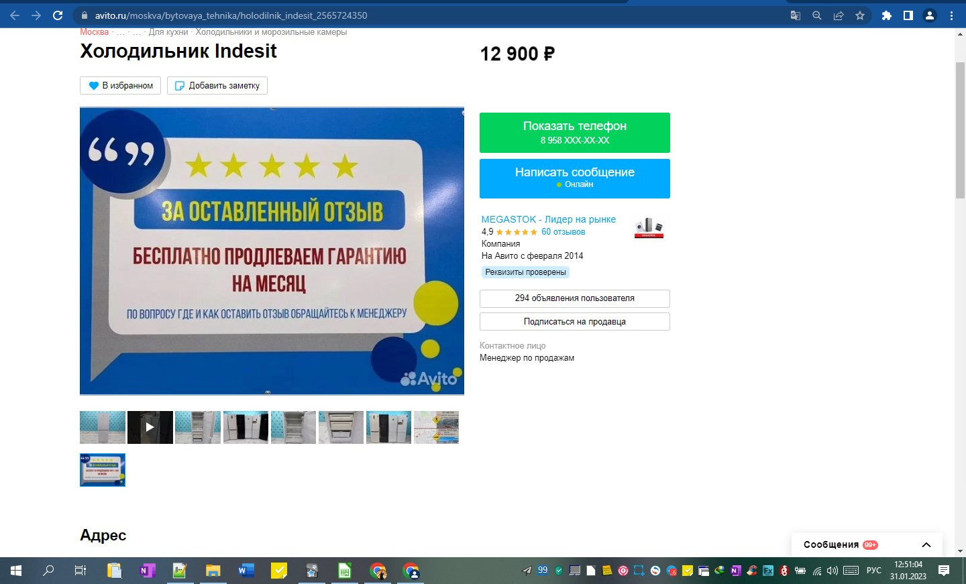Viewport: 966px width, 584px height.
Task: Open OneNote from the taskbar
Action: point(147,571)
